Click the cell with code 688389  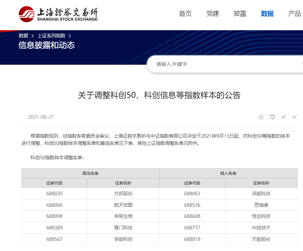coord(54,228)
